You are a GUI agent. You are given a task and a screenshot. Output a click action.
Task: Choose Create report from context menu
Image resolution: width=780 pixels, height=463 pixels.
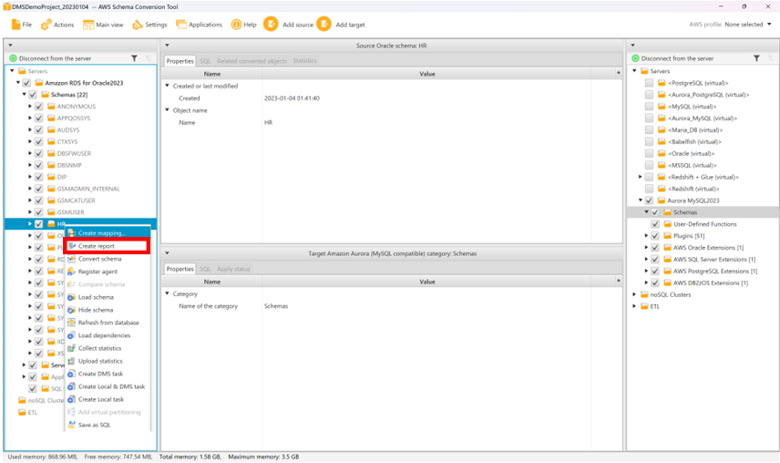[x=108, y=246]
